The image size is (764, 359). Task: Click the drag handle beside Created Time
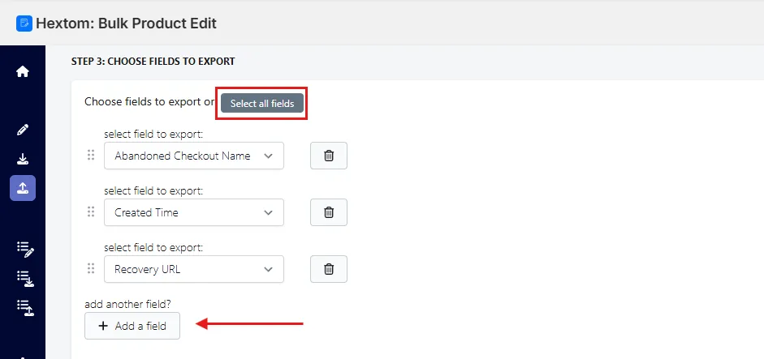(x=91, y=212)
